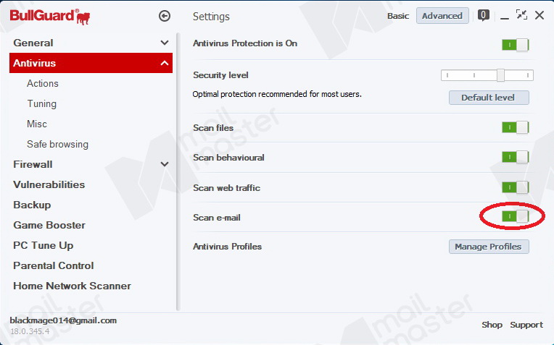Click the Default level button
Image resolution: width=554 pixels, height=345 pixels.
tap(489, 98)
